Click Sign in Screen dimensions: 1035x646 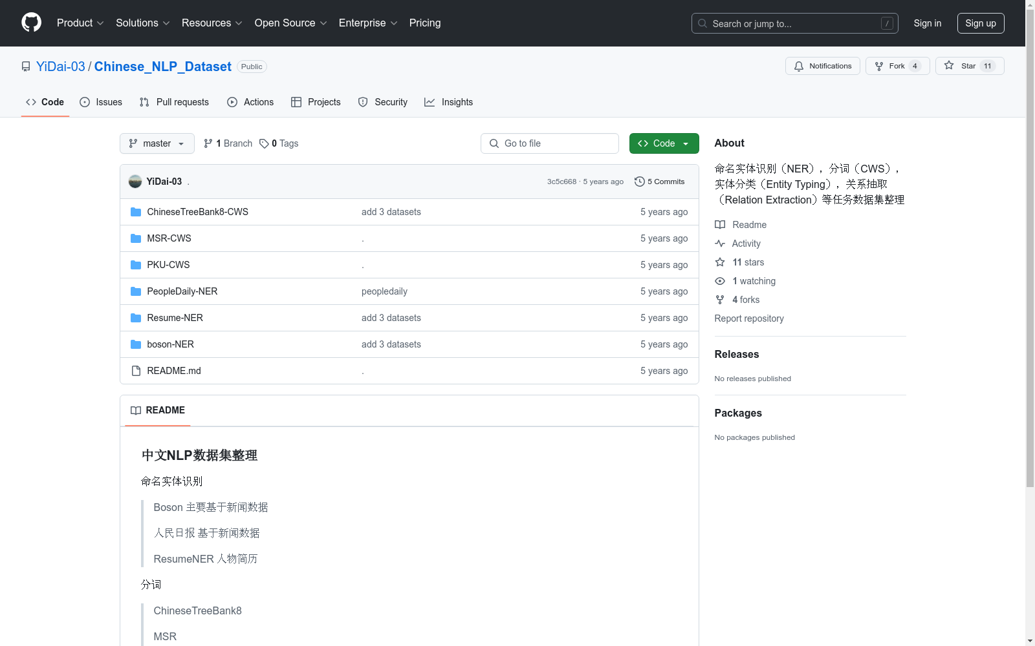(928, 23)
